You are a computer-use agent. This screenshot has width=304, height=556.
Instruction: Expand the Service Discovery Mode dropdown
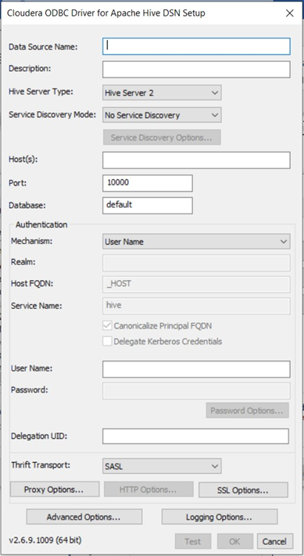pyautogui.click(x=162, y=115)
